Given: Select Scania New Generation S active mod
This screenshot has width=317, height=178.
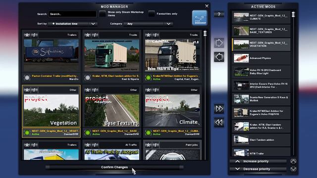Looking at the screenshot, I should tap(261, 99).
